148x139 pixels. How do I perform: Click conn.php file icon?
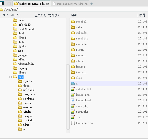point(73,106)
